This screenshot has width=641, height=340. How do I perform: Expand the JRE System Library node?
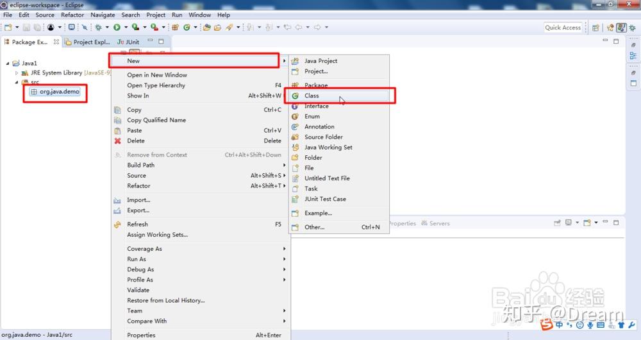[17, 73]
